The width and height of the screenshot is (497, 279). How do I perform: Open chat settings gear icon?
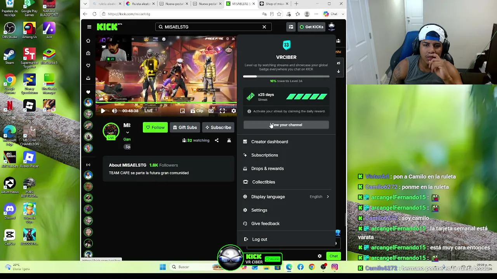tap(320, 256)
